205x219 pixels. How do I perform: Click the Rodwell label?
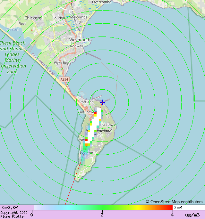[x=77, y=46]
